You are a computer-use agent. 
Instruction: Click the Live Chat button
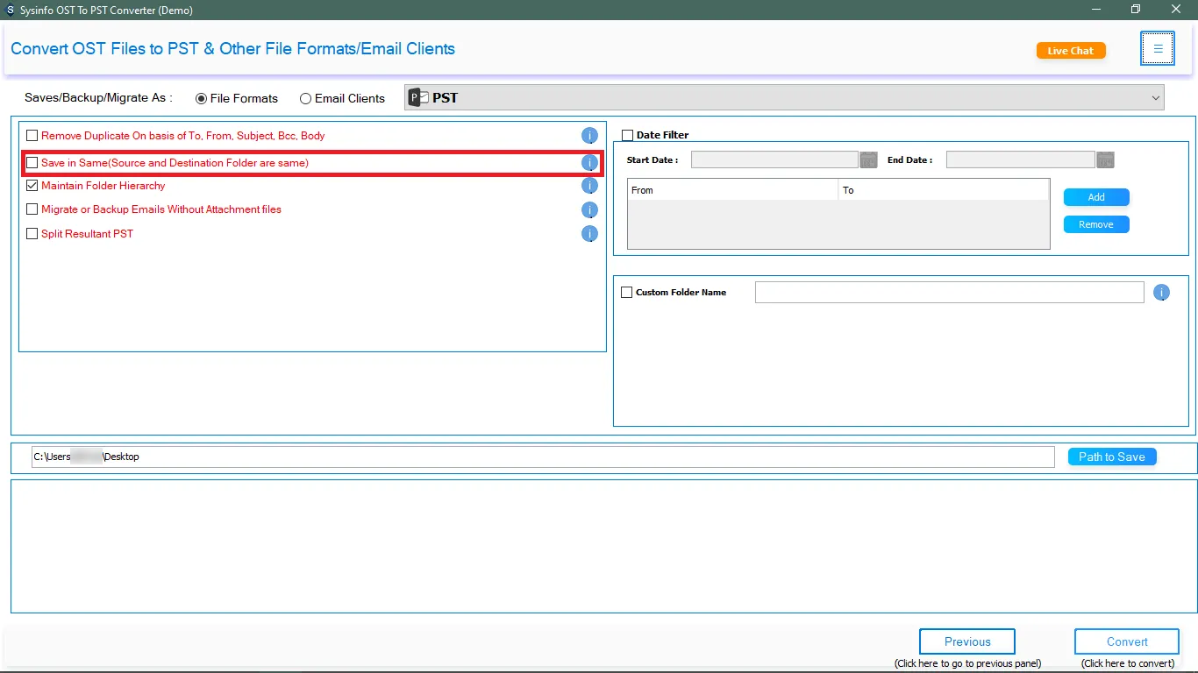click(1071, 51)
